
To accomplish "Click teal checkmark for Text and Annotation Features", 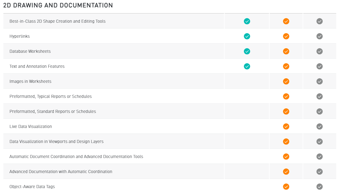I will coord(247,66).
